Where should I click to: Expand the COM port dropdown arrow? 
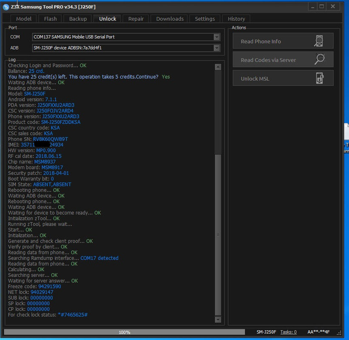[216, 37]
